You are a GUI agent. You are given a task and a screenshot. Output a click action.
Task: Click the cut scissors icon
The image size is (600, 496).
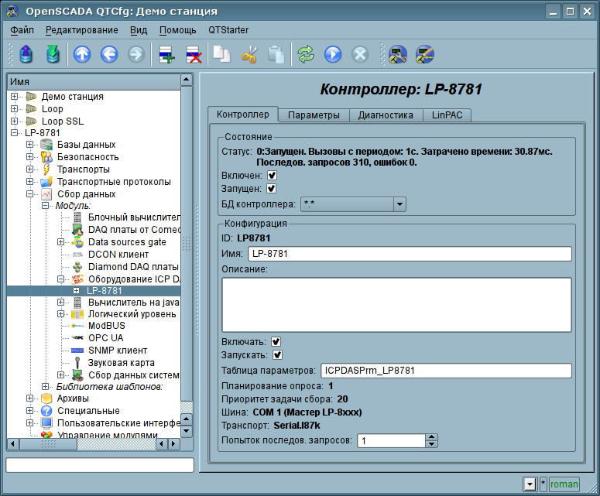tap(249, 54)
